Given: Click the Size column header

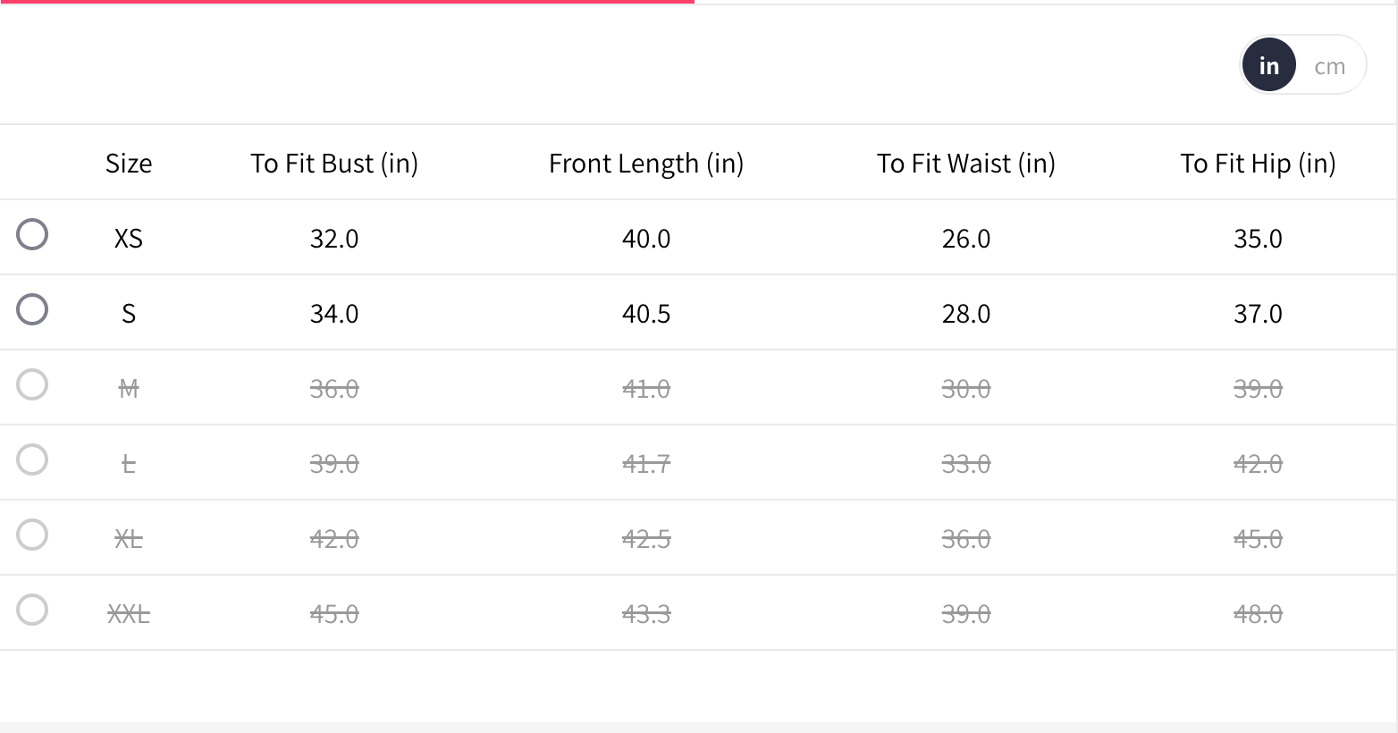Looking at the screenshot, I should point(129,164).
